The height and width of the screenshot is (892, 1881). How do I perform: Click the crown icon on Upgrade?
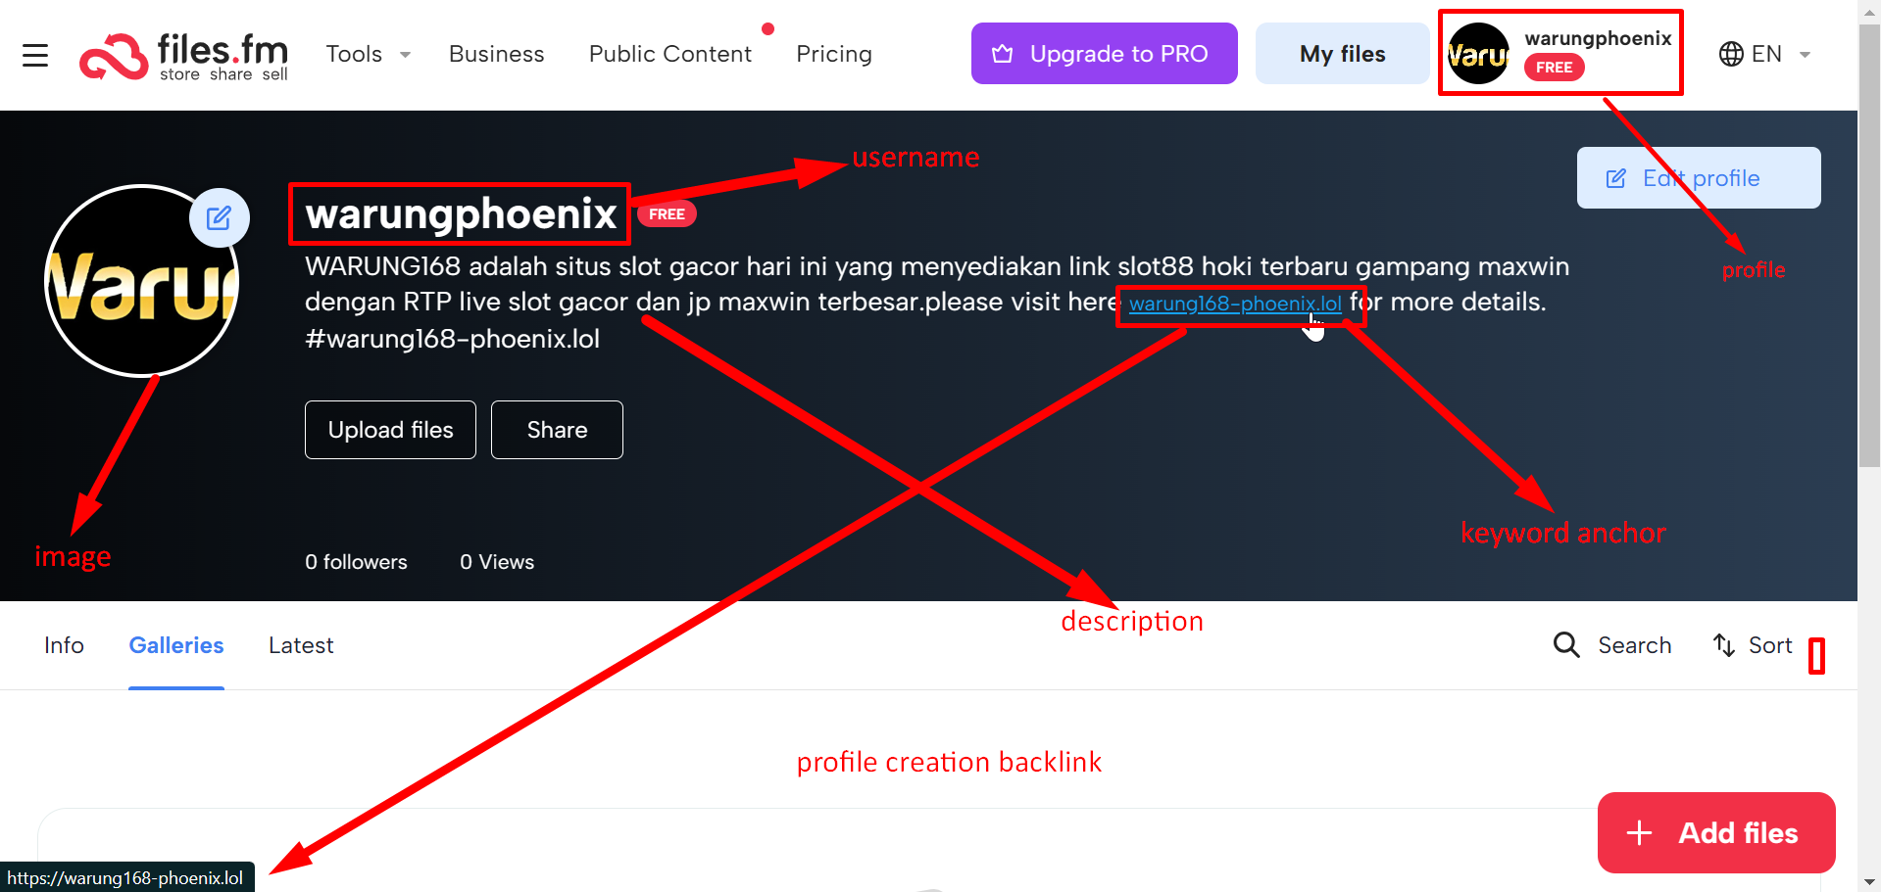point(1003,54)
